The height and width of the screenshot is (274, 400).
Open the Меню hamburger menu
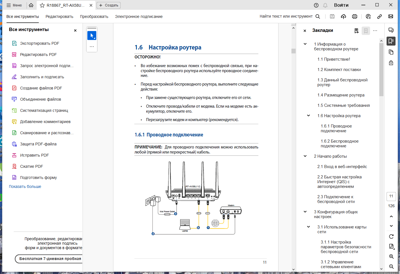14,5
